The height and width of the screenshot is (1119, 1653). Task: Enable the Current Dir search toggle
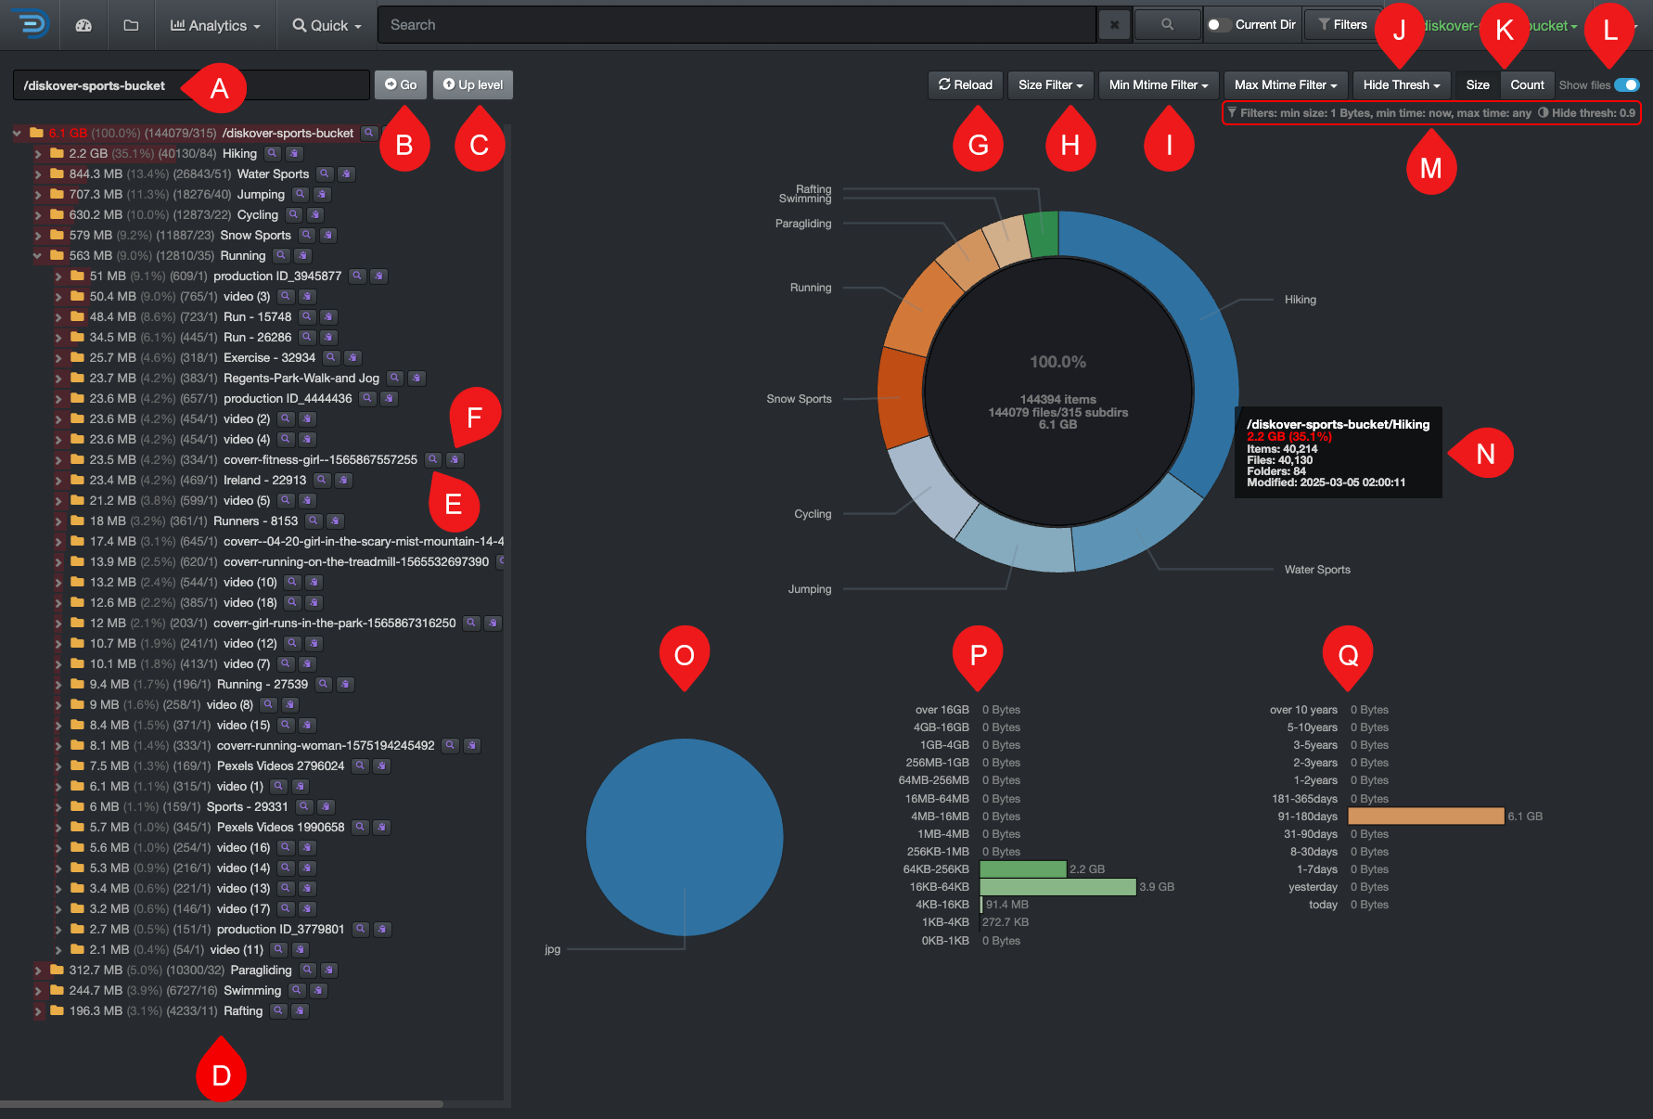[1220, 25]
